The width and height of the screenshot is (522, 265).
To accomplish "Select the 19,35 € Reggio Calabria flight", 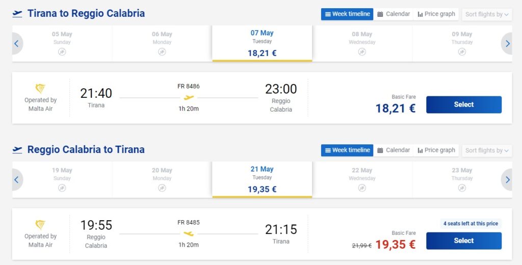I will [x=463, y=241].
